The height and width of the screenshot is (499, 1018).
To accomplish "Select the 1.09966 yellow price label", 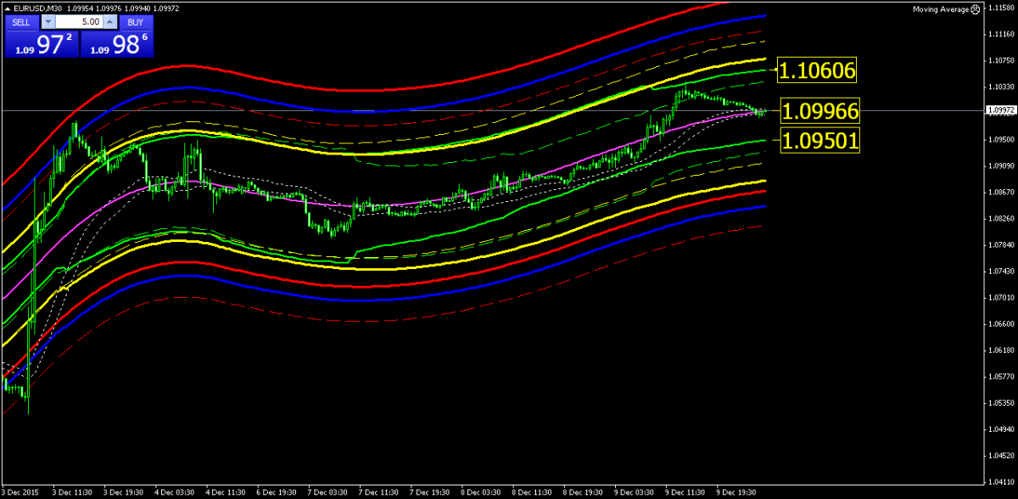I will 819,111.
